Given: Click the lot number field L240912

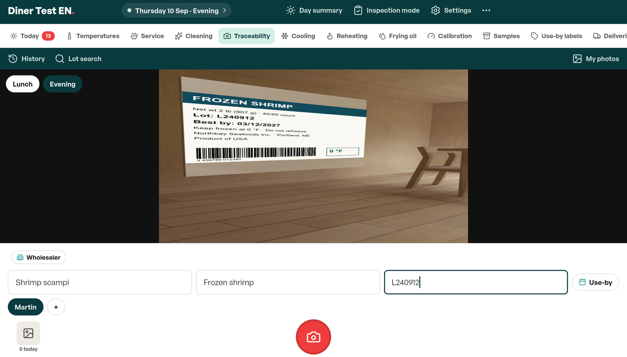Looking at the screenshot, I should 476,282.
